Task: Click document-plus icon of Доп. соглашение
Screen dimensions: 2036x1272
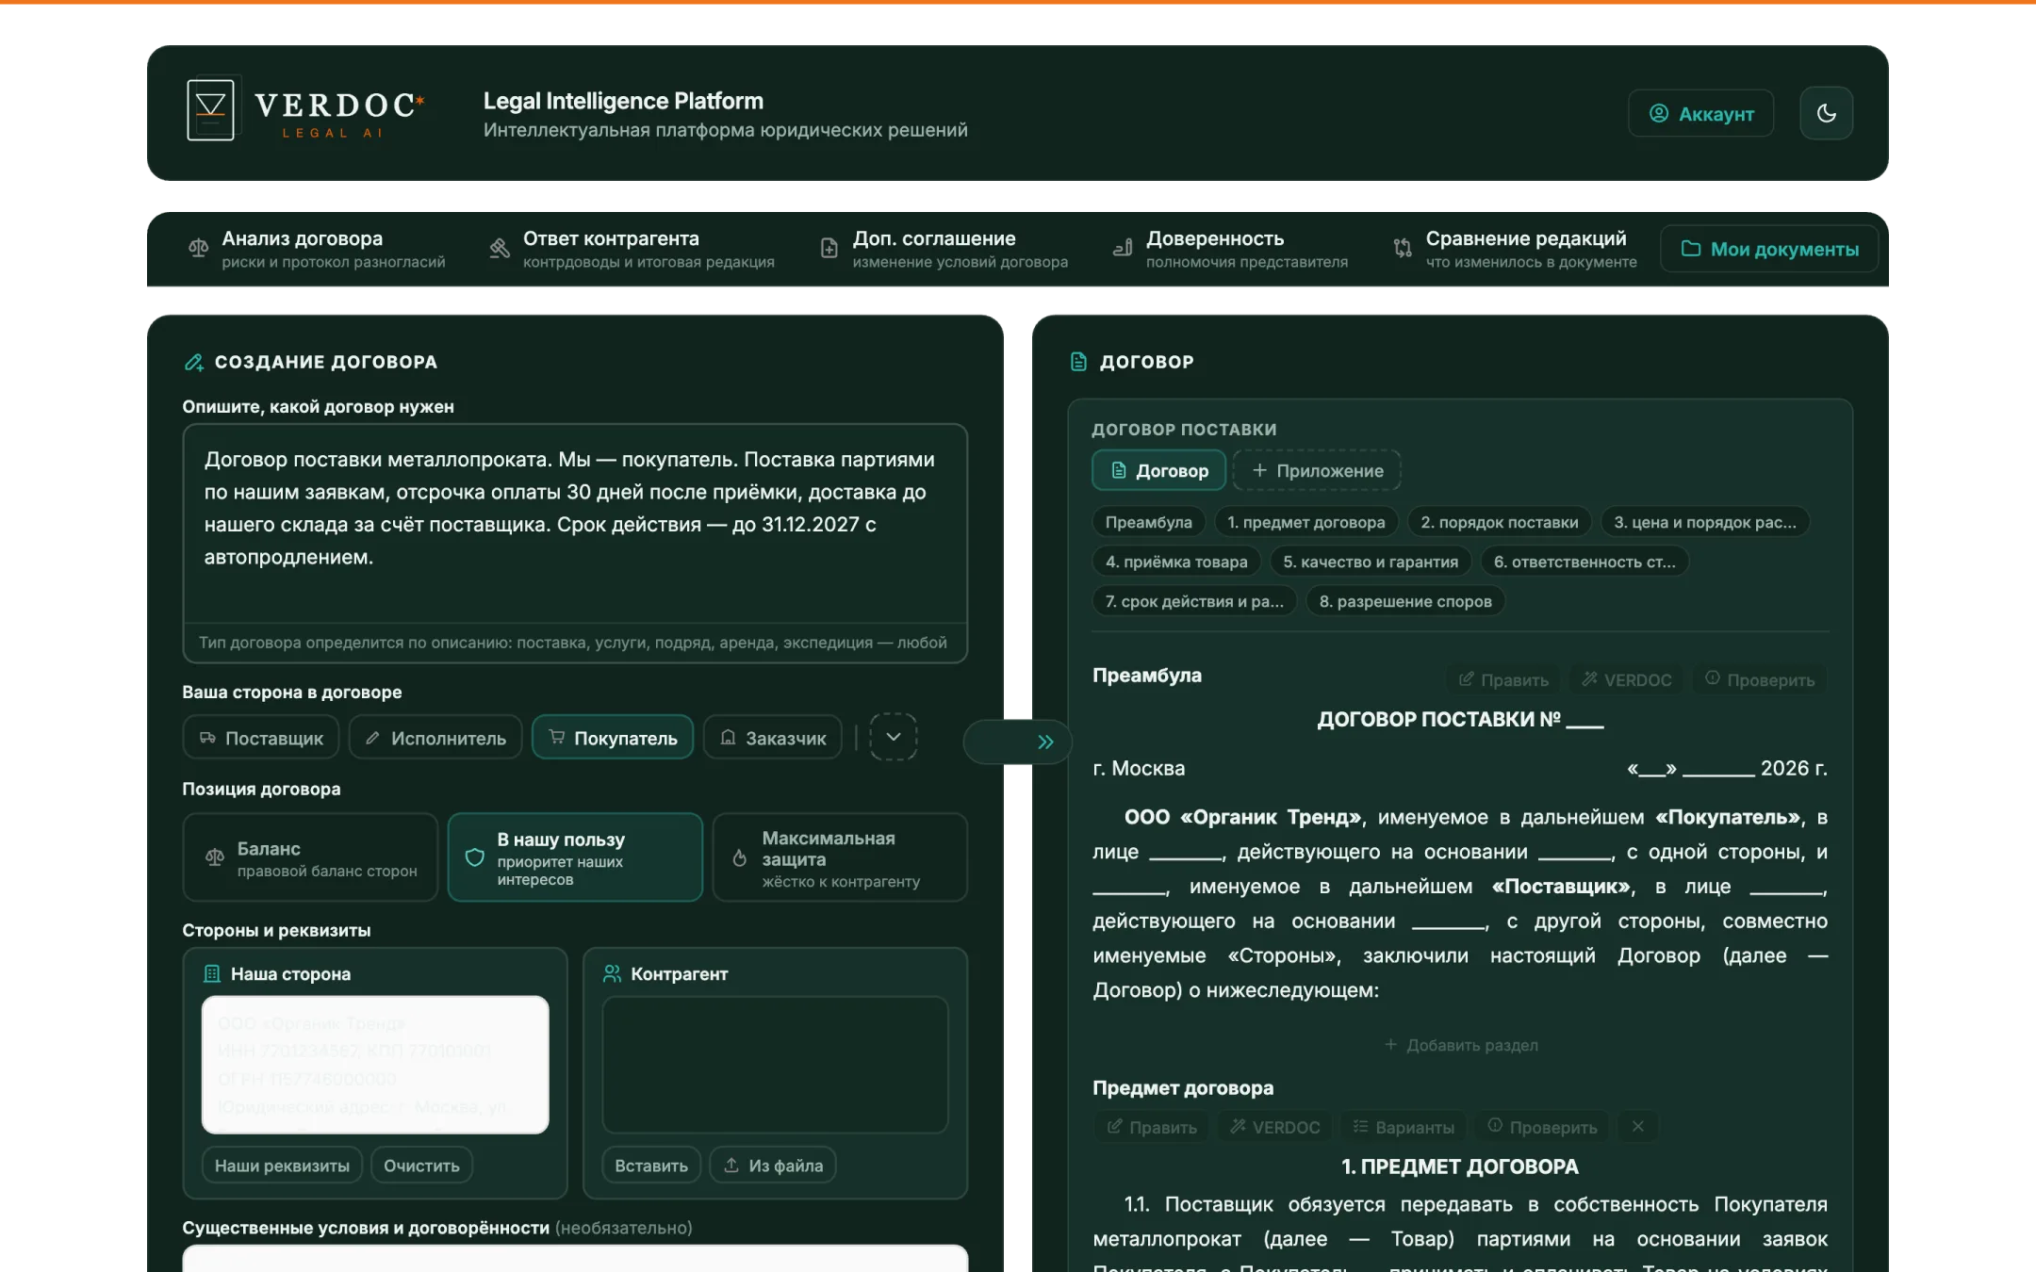Action: (829, 249)
